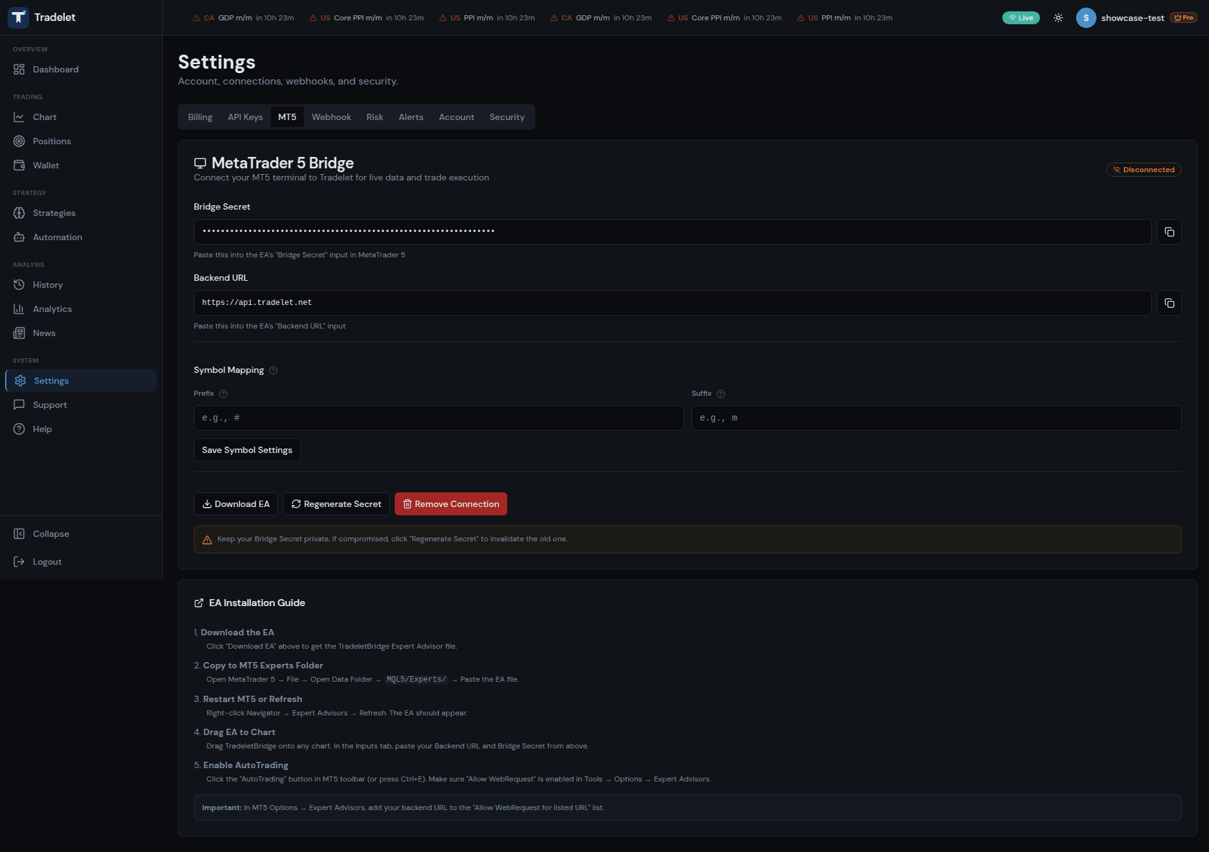The image size is (1209, 852).
Task: Open Strategies in the sidebar
Action: click(x=54, y=213)
